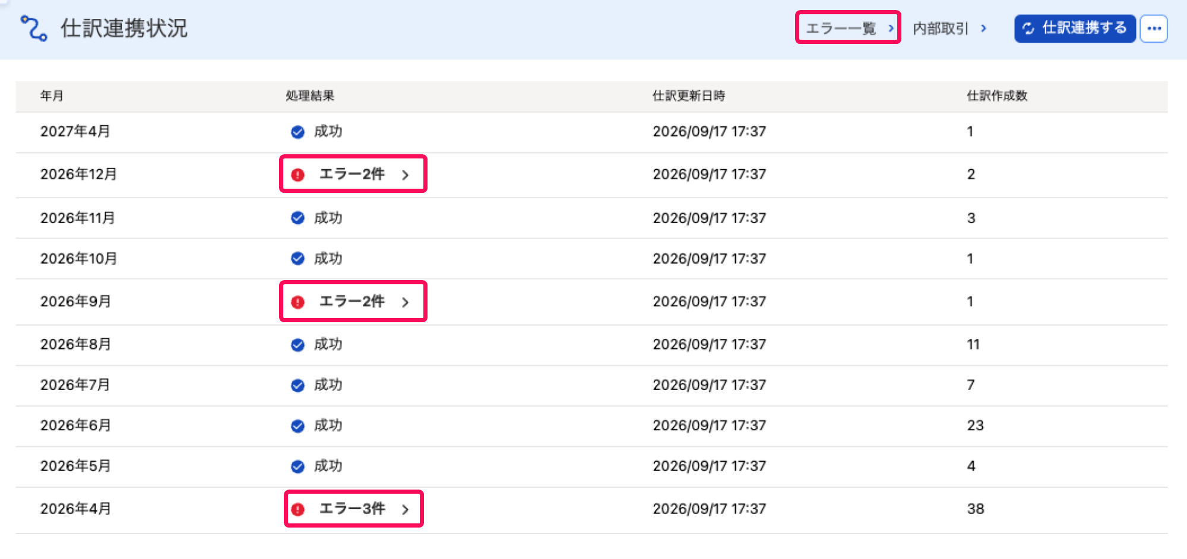Click the 仕訳連携状況 page title
The image size is (1187, 559).
(124, 28)
